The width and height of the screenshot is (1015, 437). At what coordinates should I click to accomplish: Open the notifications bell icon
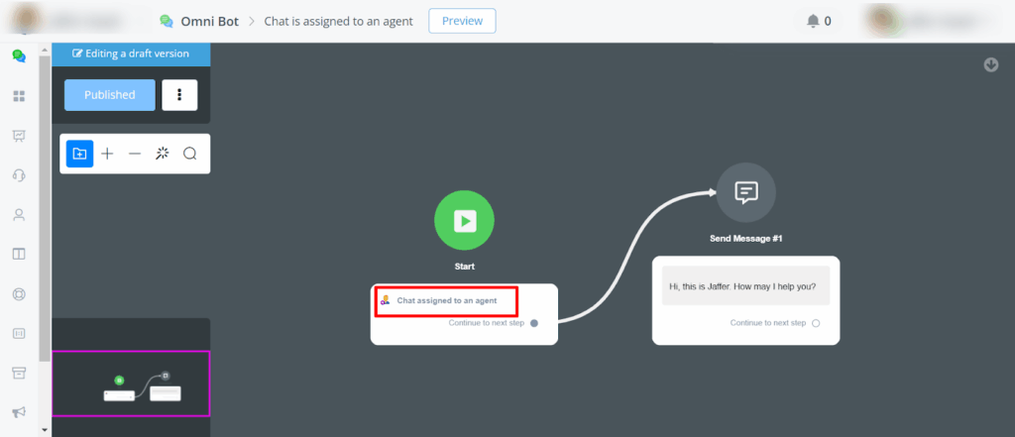pyautogui.click(x=814, y=21)
